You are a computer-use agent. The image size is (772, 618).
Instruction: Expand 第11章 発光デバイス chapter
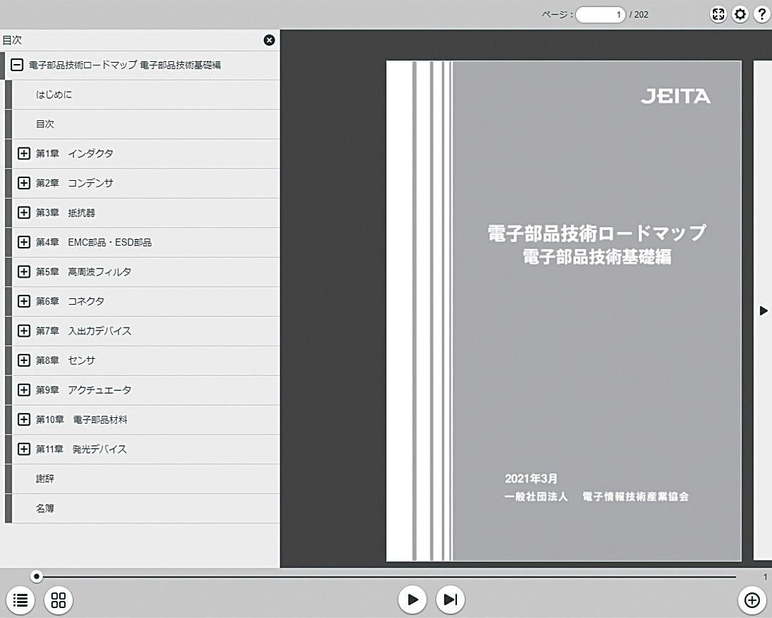tap(24, 449)
